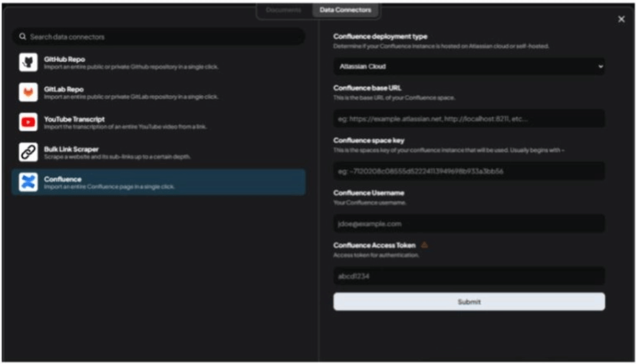636x364 pixels.
Task: Click the 'Confluence base URL' label
Action: point(367,88)
